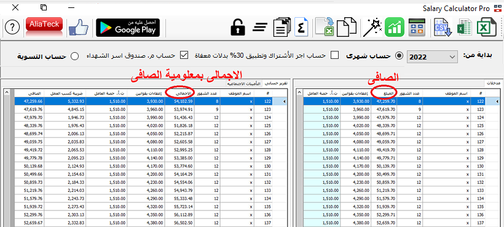Click the magic wand icon

pyautogui.click(x=372, y=27)
